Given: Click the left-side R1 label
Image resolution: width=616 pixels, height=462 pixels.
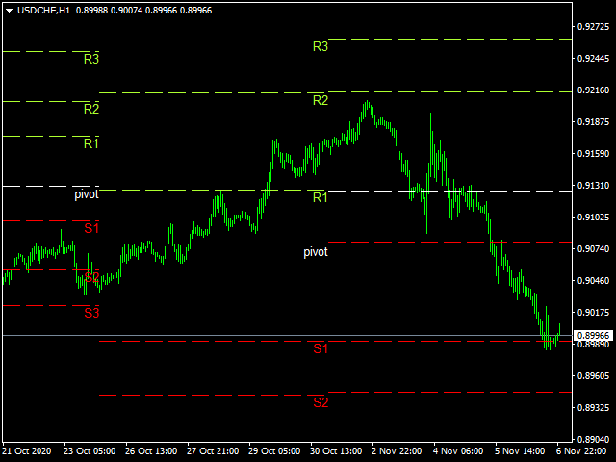Looking at the screenshot, I should 91,143.
